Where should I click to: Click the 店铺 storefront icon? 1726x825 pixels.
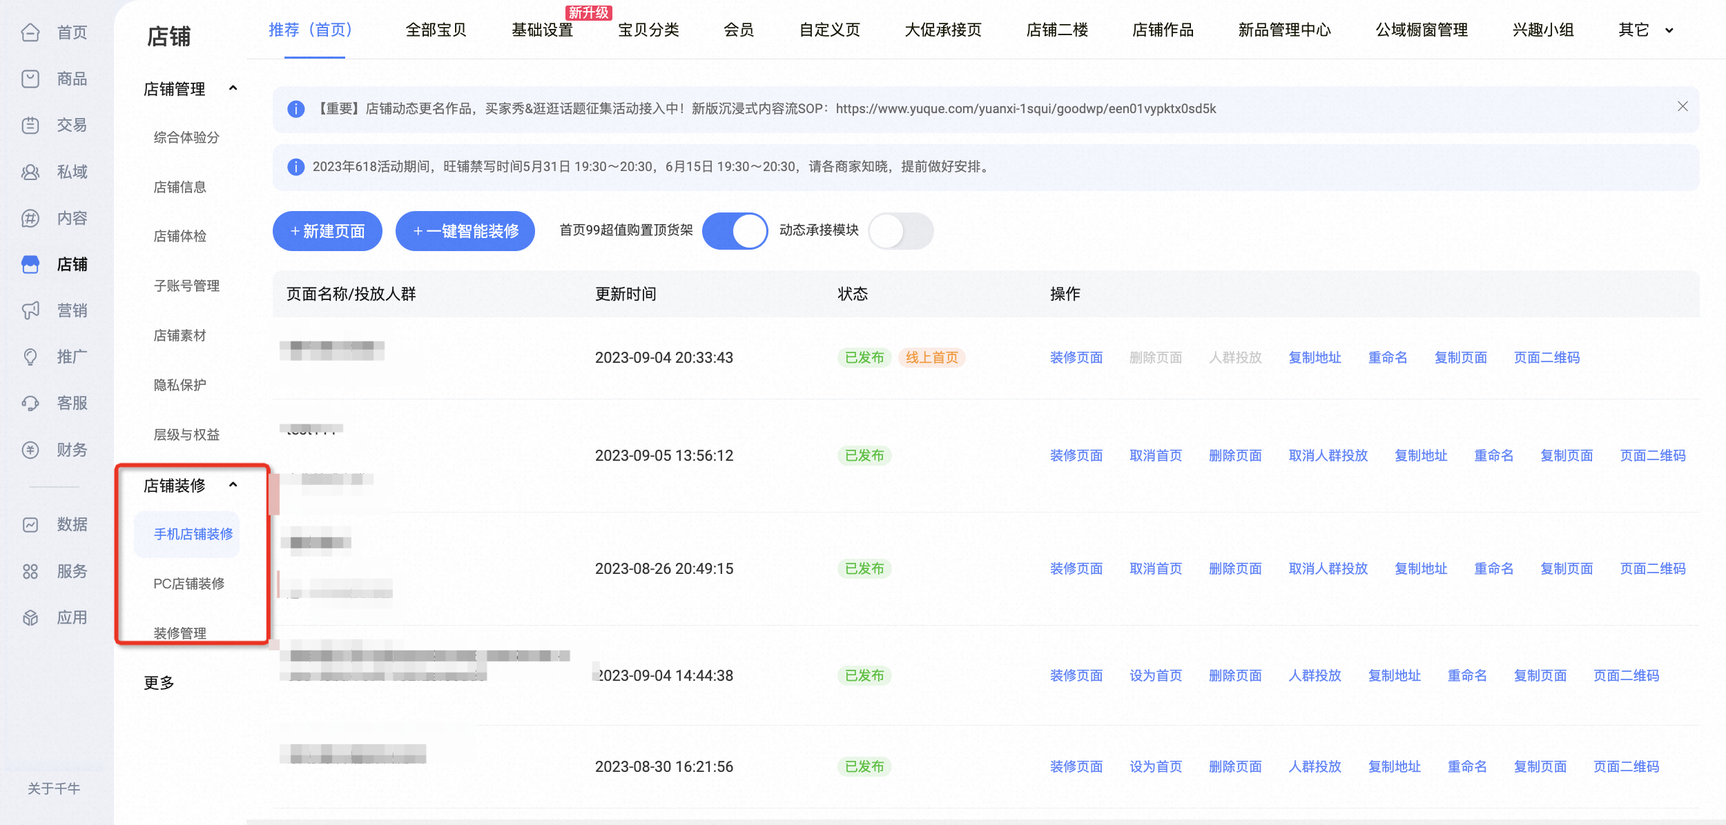point(30,264)
